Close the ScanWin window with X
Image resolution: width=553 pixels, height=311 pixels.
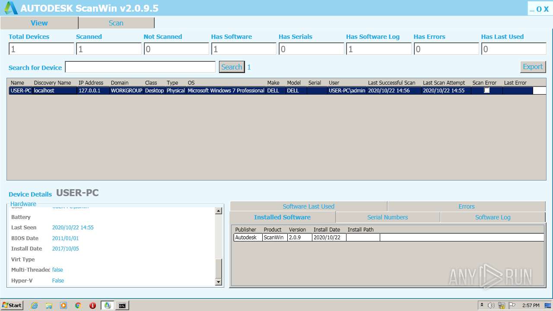click(x=546, y=9)
